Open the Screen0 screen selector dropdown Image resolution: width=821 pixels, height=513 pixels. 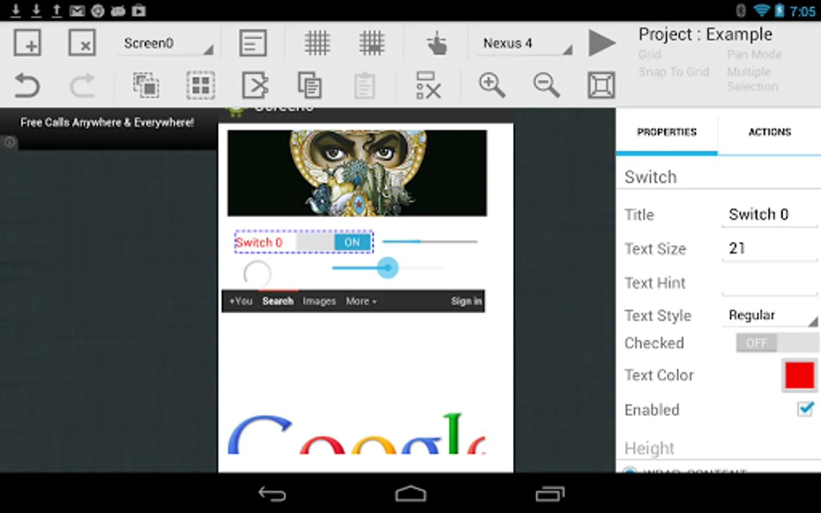[165, 43]
